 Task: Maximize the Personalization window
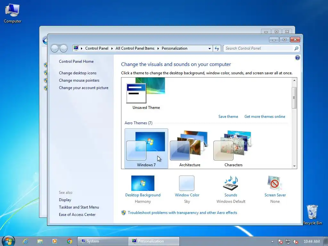click(x=284, y=40)
